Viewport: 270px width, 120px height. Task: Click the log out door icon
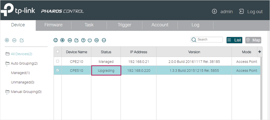(x=241, y=12)
